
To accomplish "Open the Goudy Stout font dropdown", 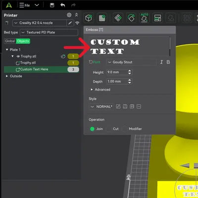I will coord(131,62).
